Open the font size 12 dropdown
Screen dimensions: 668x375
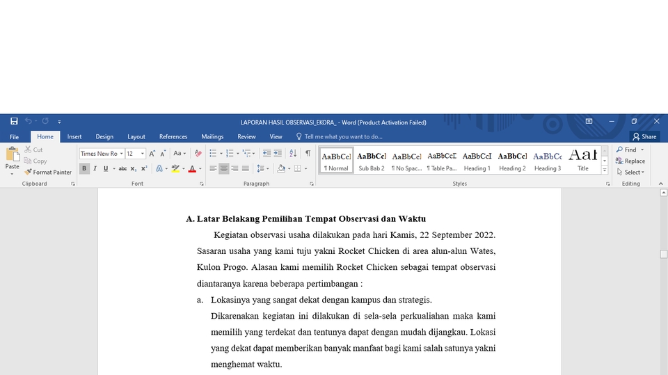pos(142,153)
